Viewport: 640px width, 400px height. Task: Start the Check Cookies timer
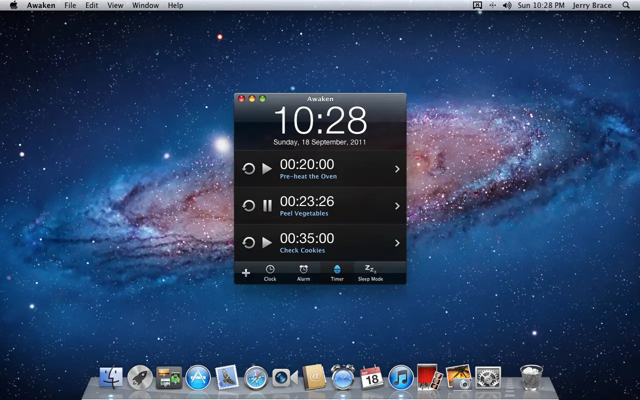(267, 243)
